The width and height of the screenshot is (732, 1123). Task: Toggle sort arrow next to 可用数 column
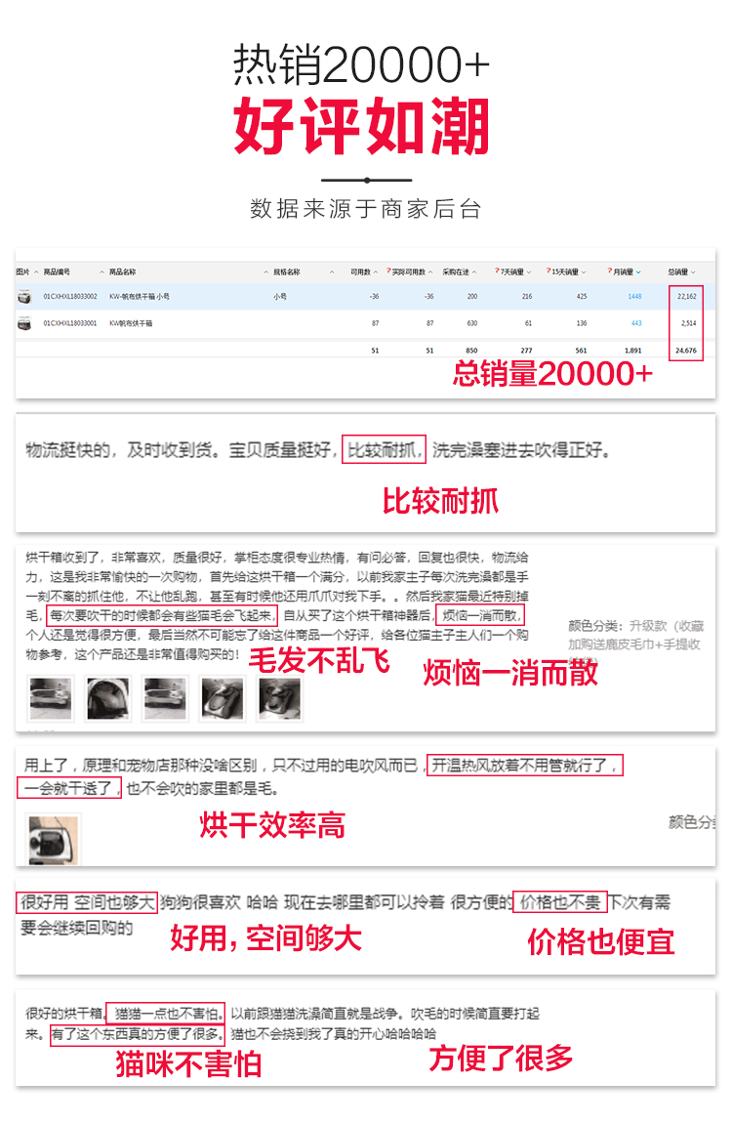pyautogui.click(x=376, y=272)
